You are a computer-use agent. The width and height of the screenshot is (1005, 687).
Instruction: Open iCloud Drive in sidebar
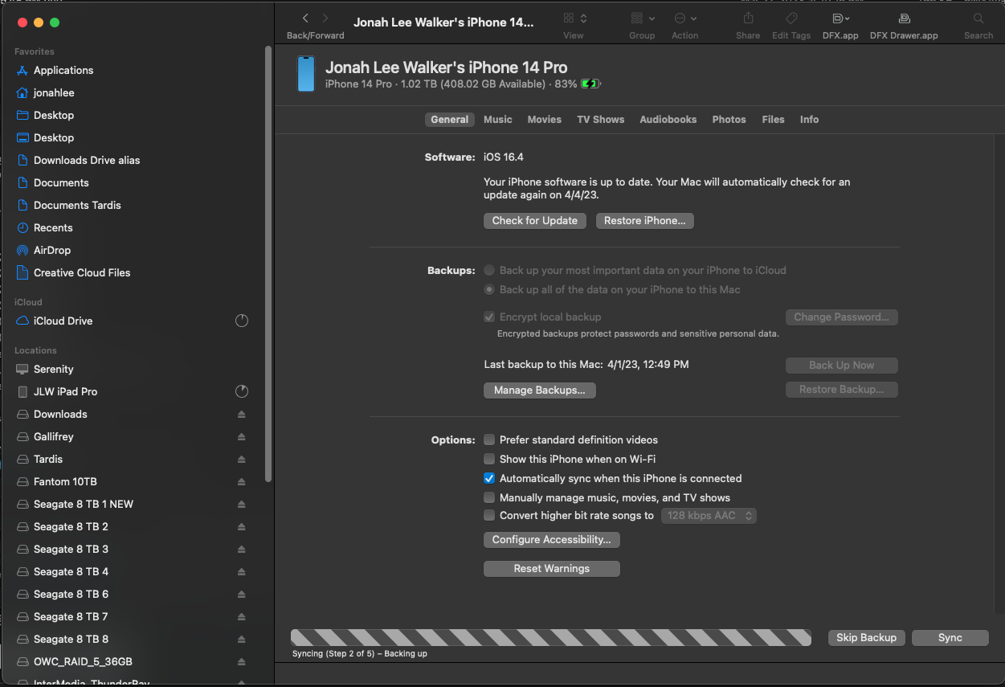coord(63,321)
